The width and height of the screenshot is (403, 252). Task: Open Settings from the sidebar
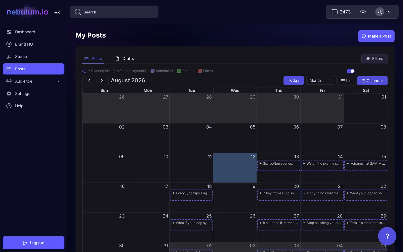pyautogui.click(x=33, y=93)
